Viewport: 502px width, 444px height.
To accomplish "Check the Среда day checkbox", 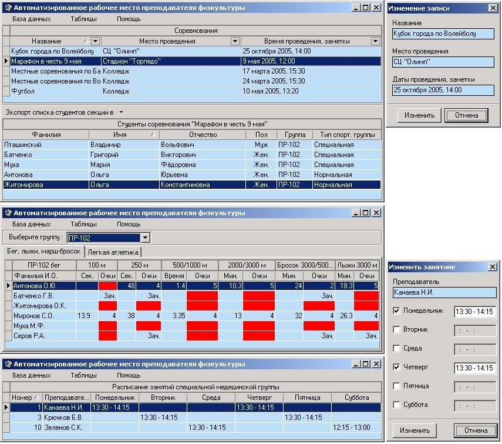I will tap(397, 348).
